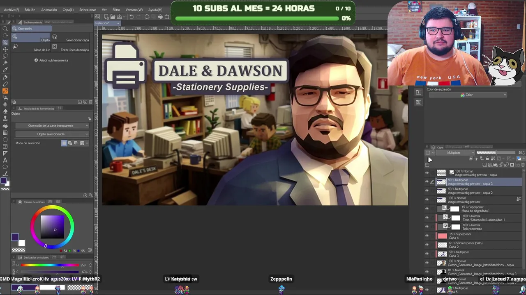The width and height of the screenshot is (526, 295).
Task: Hide the Capa 3 layer
Action: coord(427,254)
